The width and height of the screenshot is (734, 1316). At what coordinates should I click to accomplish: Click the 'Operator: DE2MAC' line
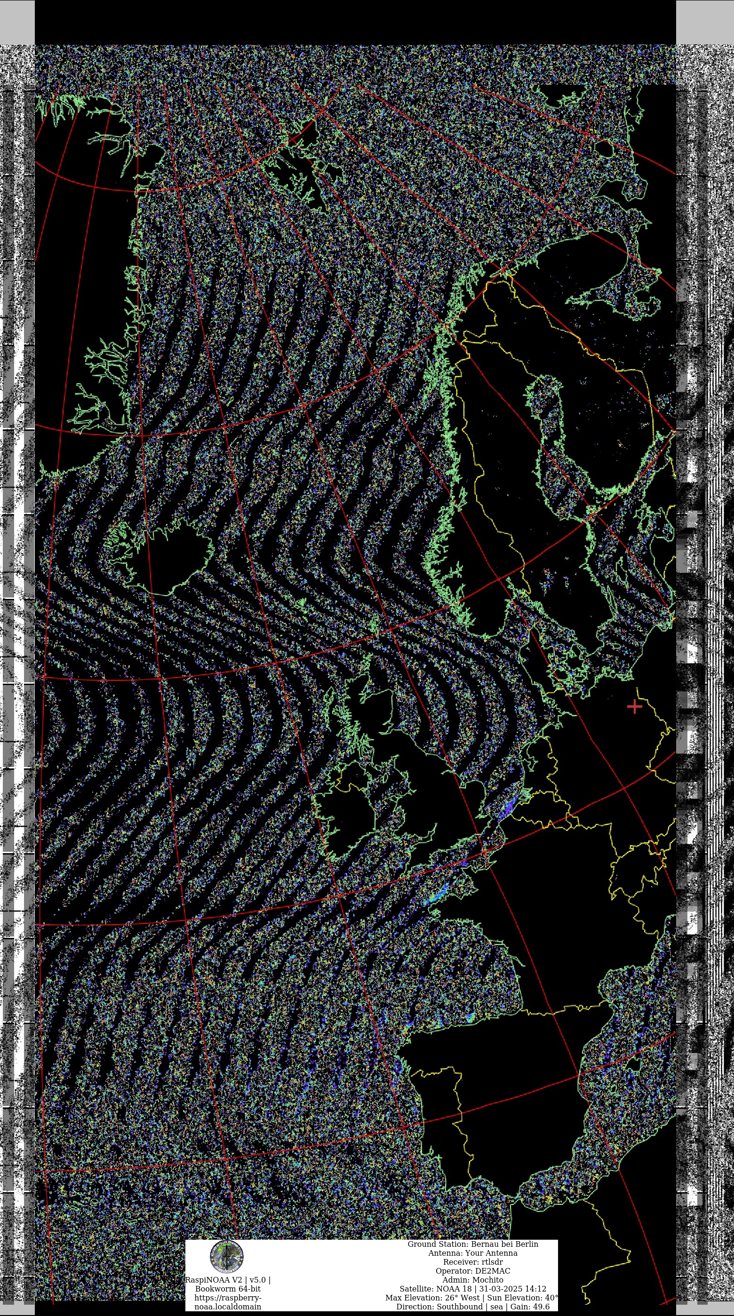tap(473, 1270)
